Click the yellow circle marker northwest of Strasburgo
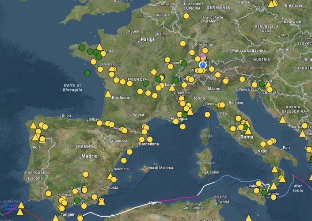Viewport: 312px width, 221px height. tap(183, 44)
